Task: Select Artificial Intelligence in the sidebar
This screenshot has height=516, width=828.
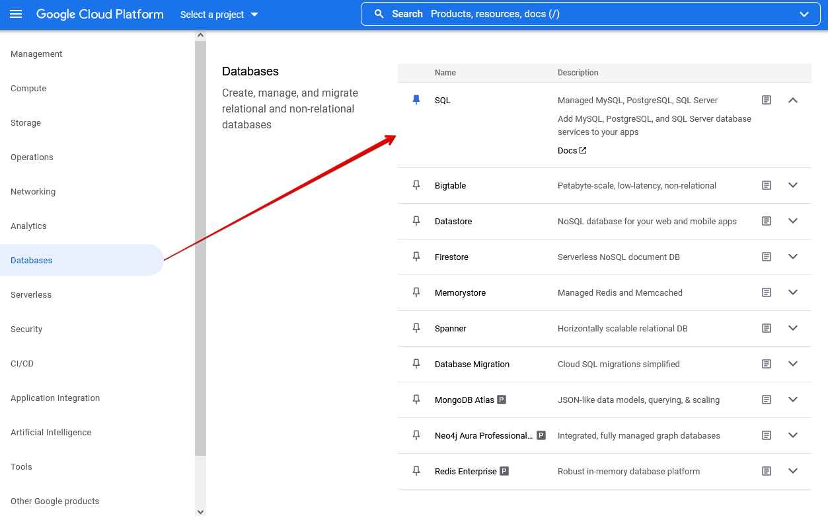Action: pyautogui.click(x=51, y=433)
